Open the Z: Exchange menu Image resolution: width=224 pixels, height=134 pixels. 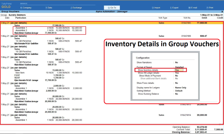pyautogui.click(x=76, y=8)
